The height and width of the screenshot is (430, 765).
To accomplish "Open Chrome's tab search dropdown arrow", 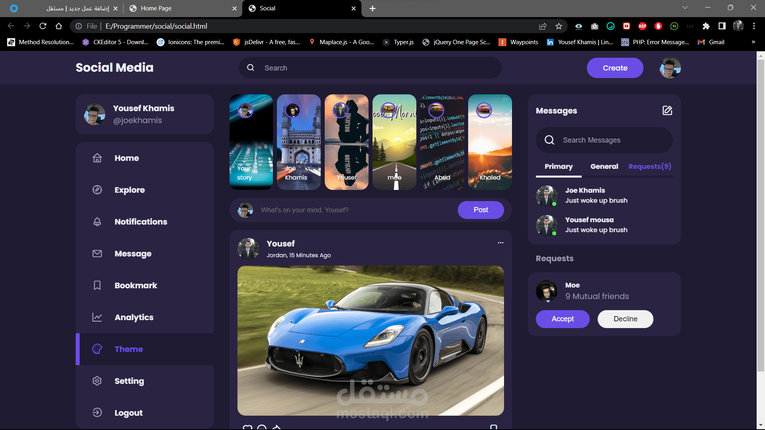I will pyautogui.click(x=685, y=8).
